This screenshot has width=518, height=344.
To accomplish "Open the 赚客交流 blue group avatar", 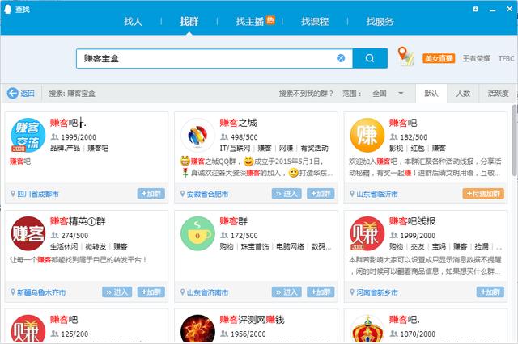I will pyautogui.click(x=28, y=135).
